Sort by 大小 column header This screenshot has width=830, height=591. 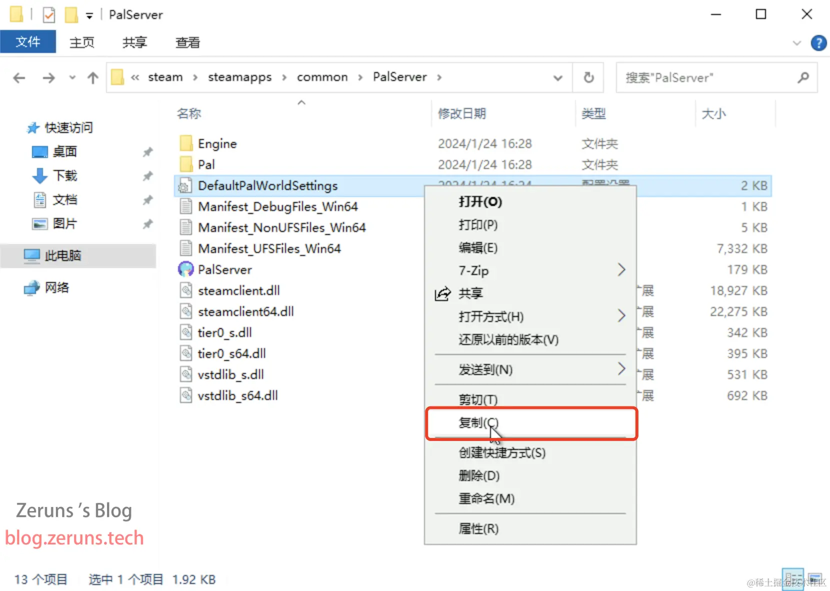click(x=714, y=113)
